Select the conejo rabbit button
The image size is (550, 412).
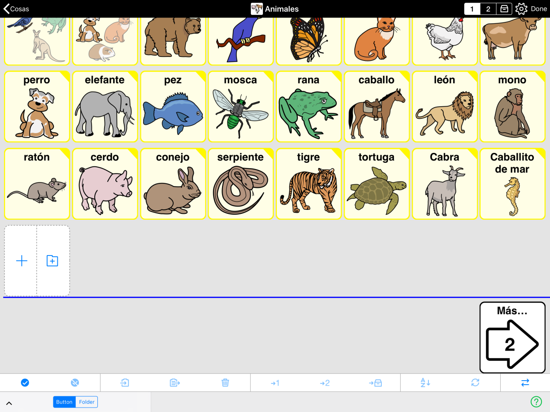click(x=173, y=184)
